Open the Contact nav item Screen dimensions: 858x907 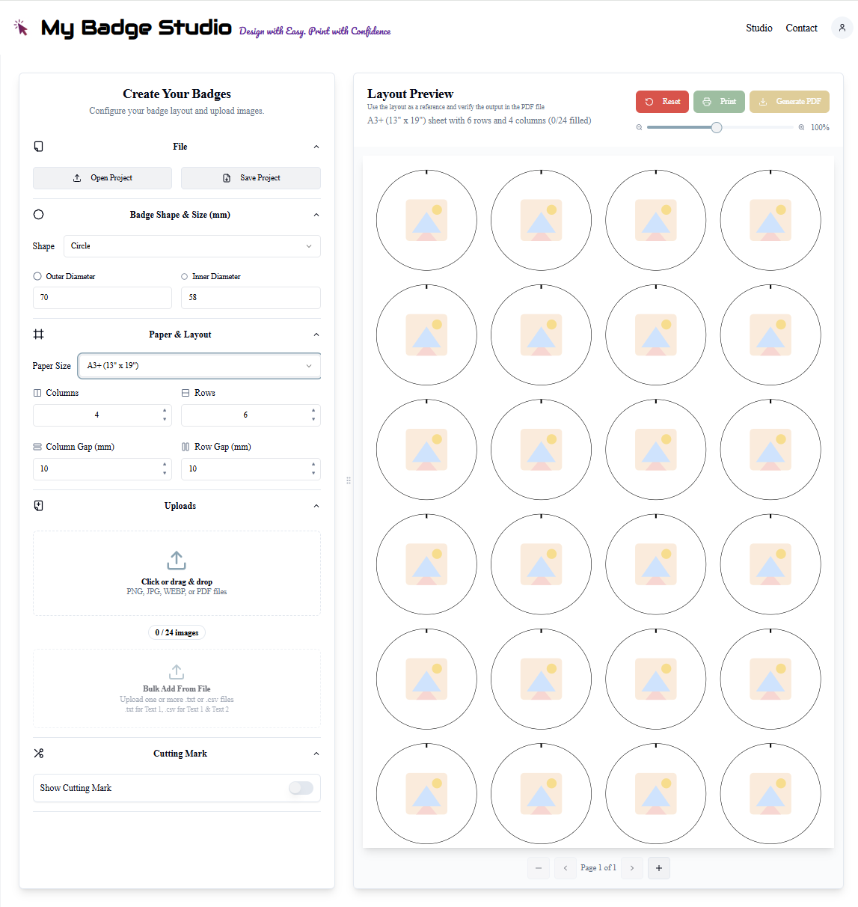(x=801, y=28)
